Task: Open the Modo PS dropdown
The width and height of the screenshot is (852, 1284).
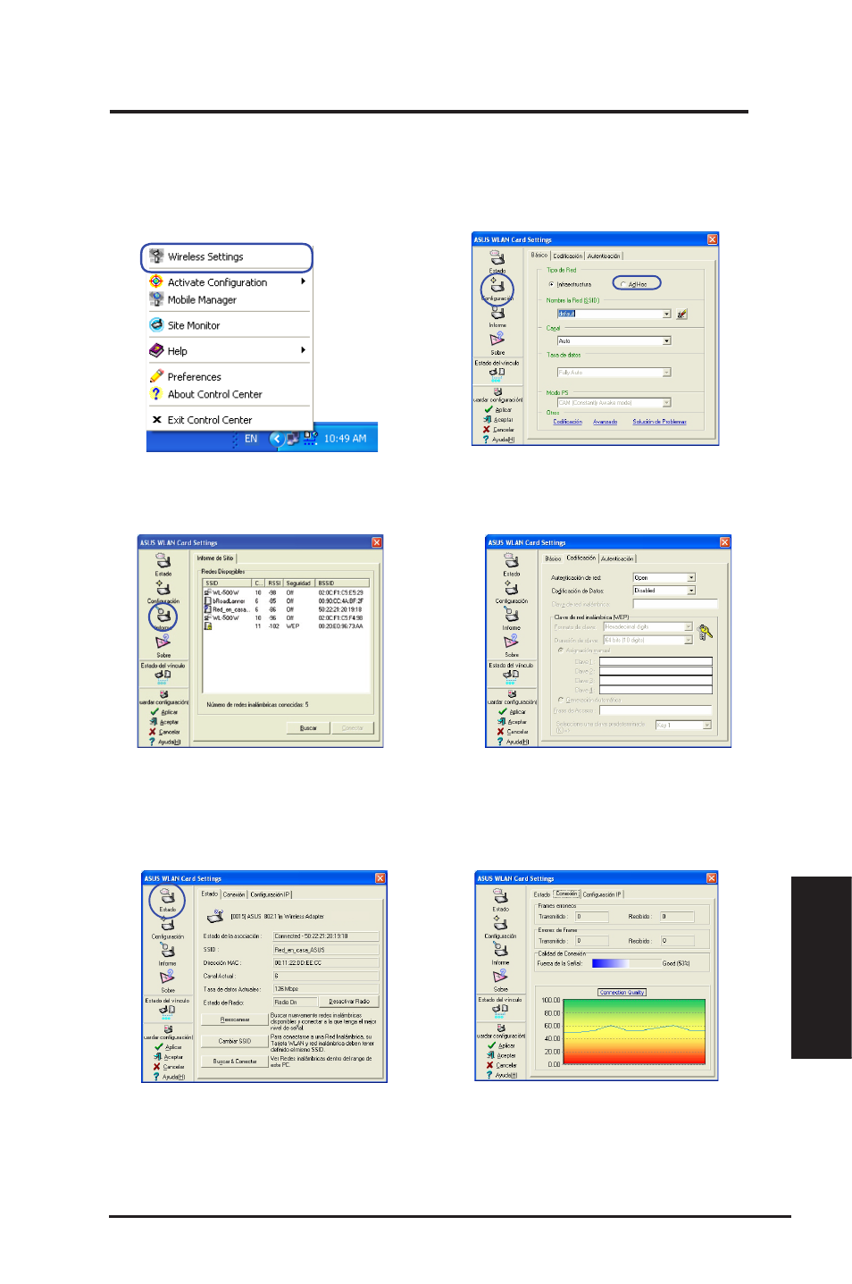Action: [x=666, y=402]
